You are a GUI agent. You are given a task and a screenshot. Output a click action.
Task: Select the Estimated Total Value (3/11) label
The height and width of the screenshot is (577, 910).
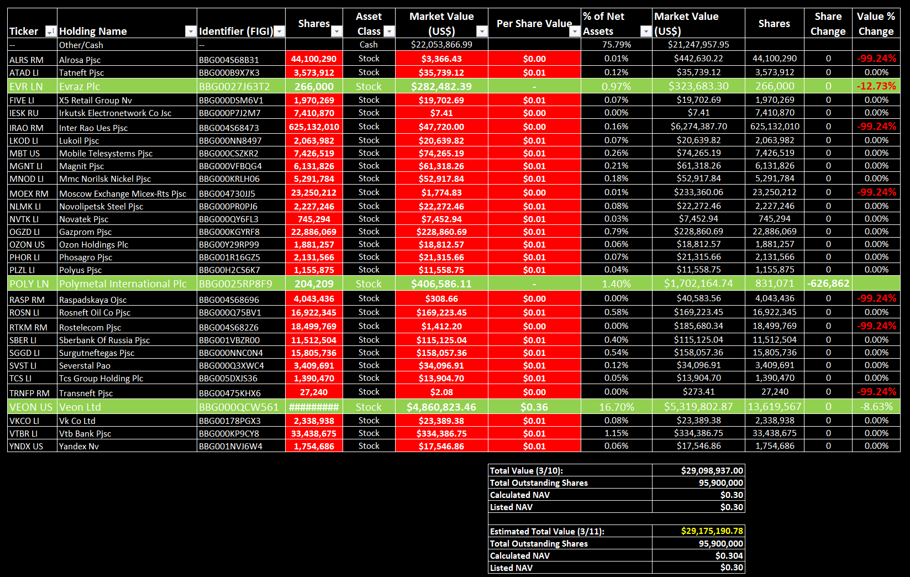coord(570,531)
